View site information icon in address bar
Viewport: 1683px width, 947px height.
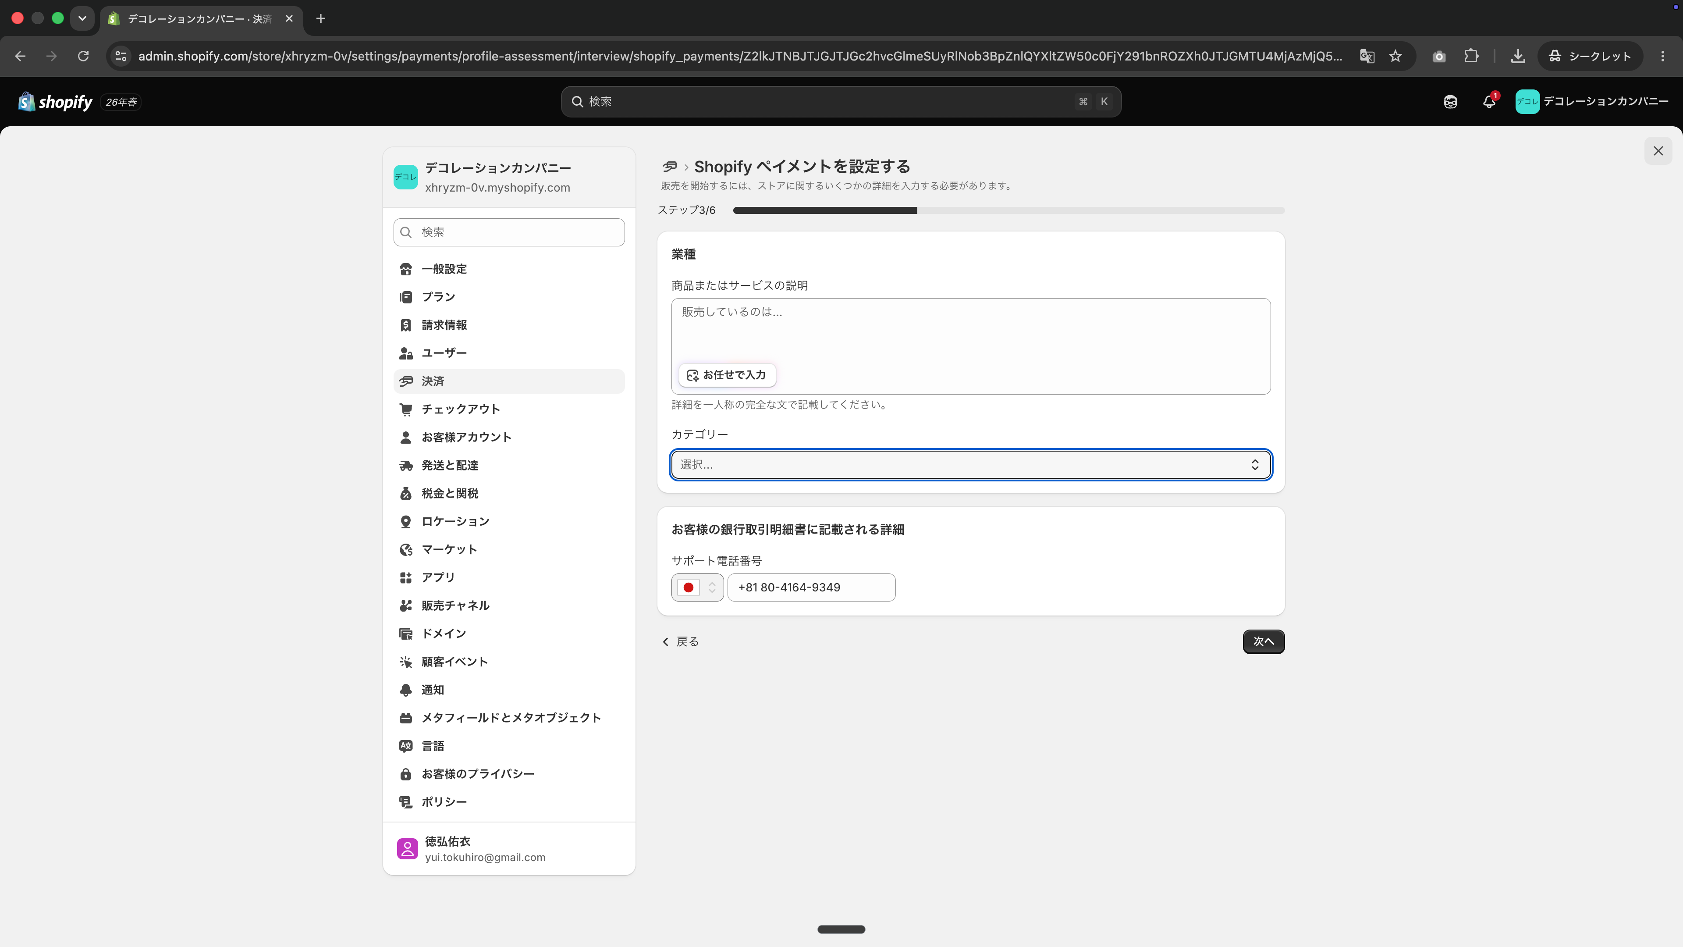pyautogui.click(x=121, y=56)
